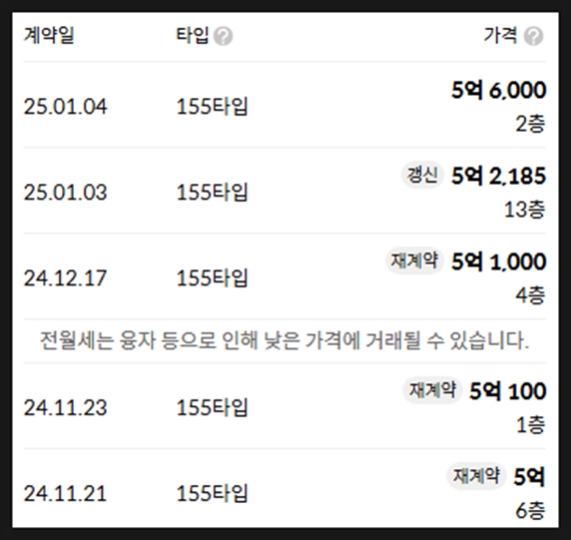Select the 24.11.23 contract date

(65, 407)
